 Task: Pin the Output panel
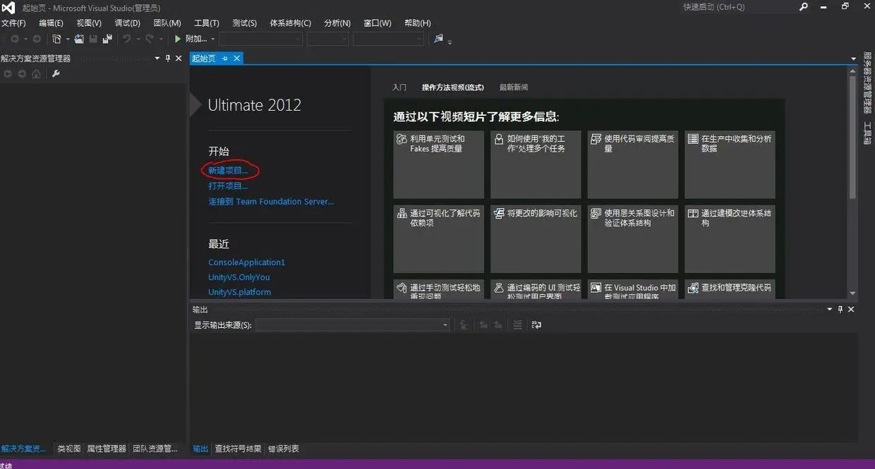point(840,309)
